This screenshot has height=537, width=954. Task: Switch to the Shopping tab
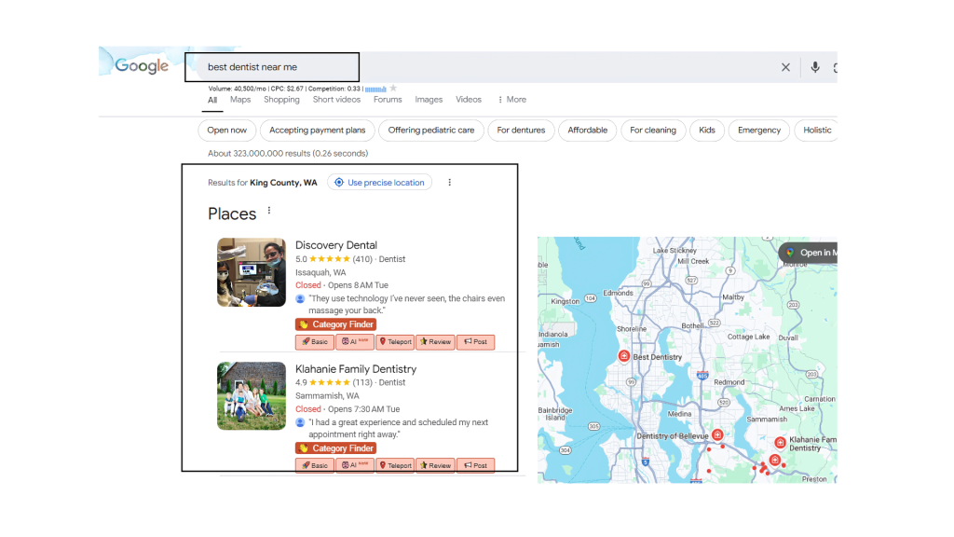point(281,99)
